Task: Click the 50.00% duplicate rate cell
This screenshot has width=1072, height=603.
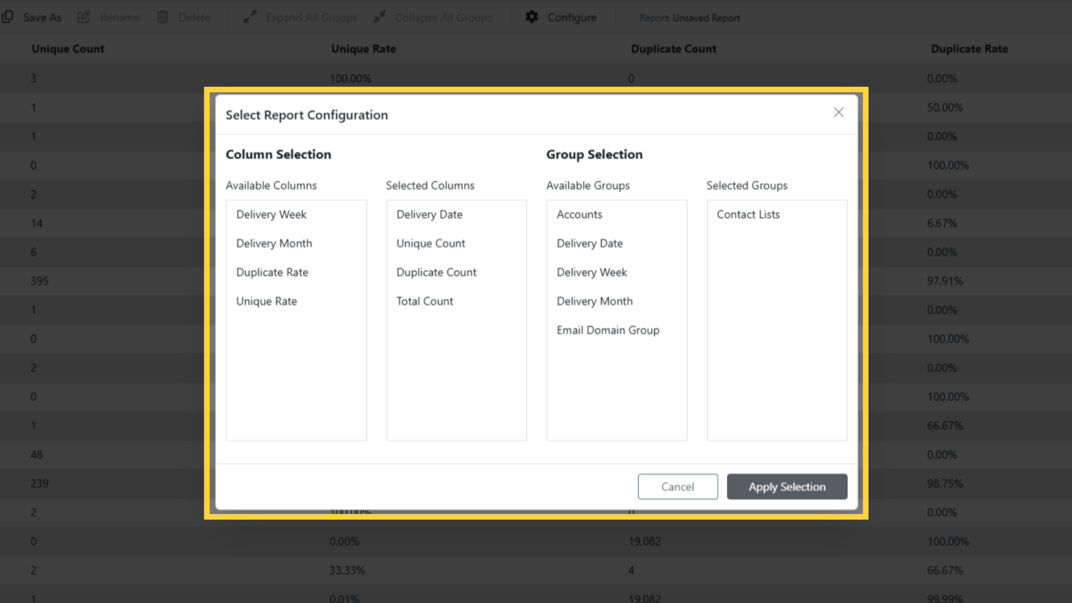Action: click(945, 107)
